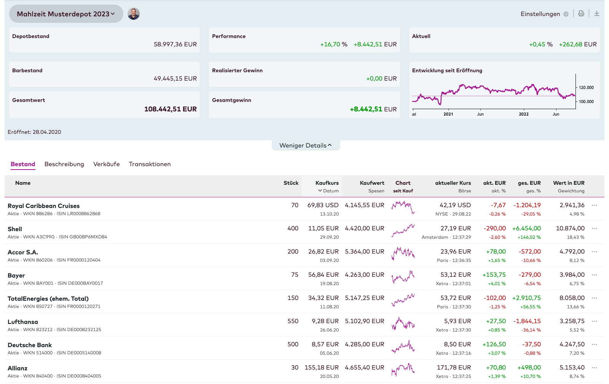
Task: Open the user profile avatar
Action: [x=134, y=14]
